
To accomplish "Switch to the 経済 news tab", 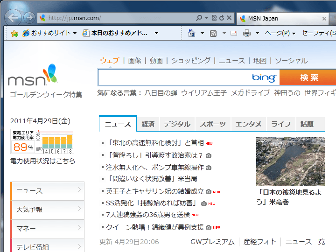I will click(148, 124).
